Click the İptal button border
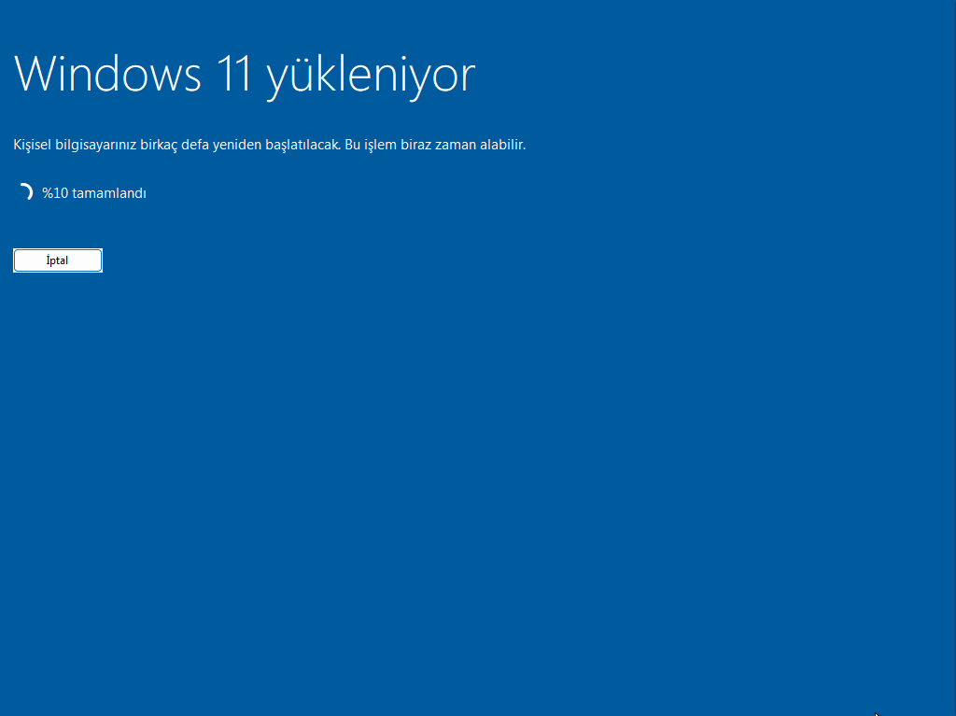The height and width of the screenshot is (716, 956). pos(57,249)
